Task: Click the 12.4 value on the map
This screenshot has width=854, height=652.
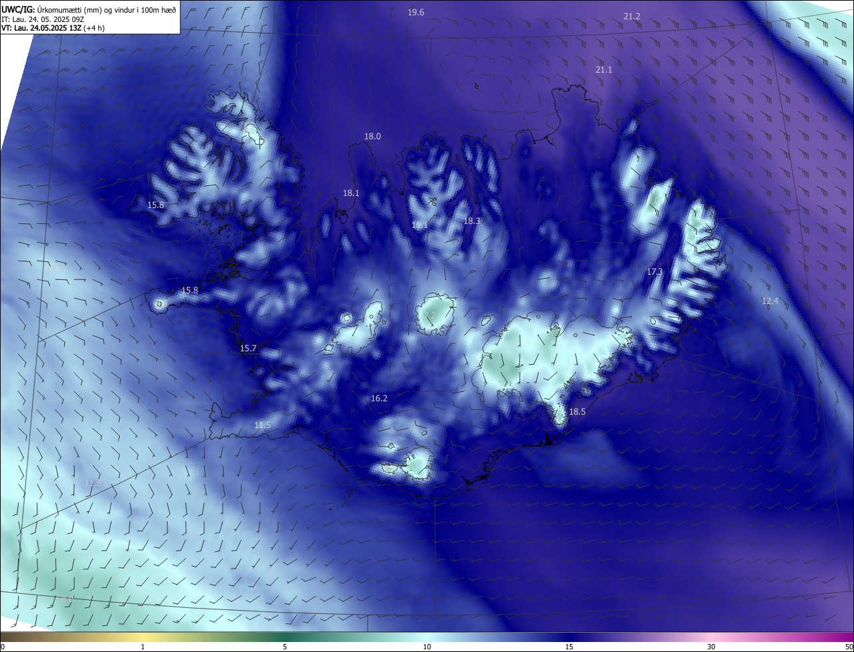Action: click(x=770, y=301)
